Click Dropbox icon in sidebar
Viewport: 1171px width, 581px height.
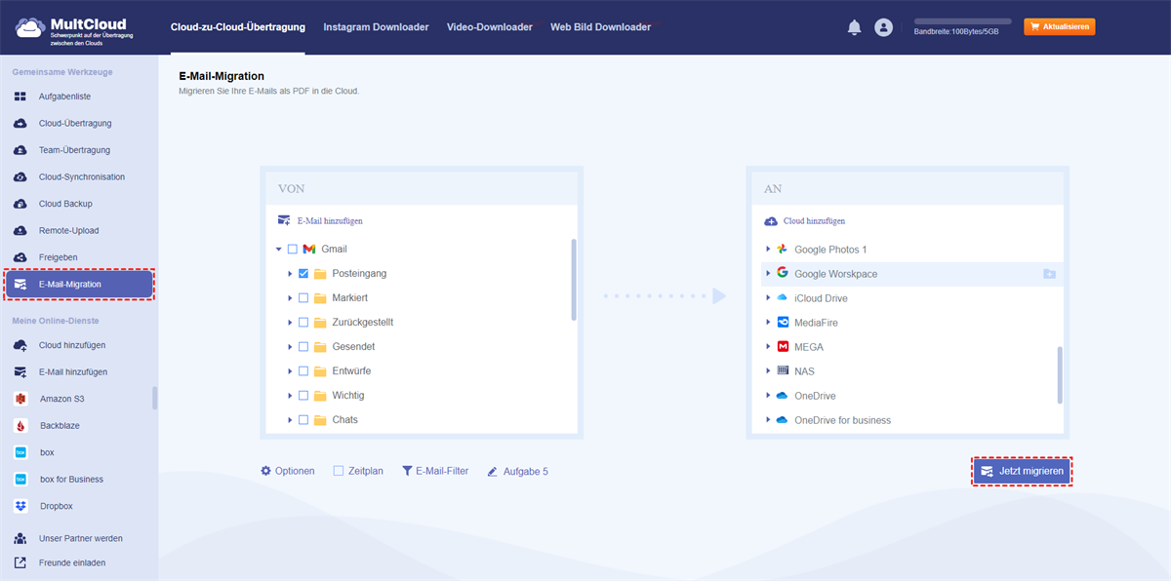pos(20,506)
